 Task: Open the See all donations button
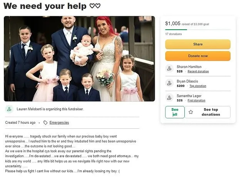pos(175,112)
